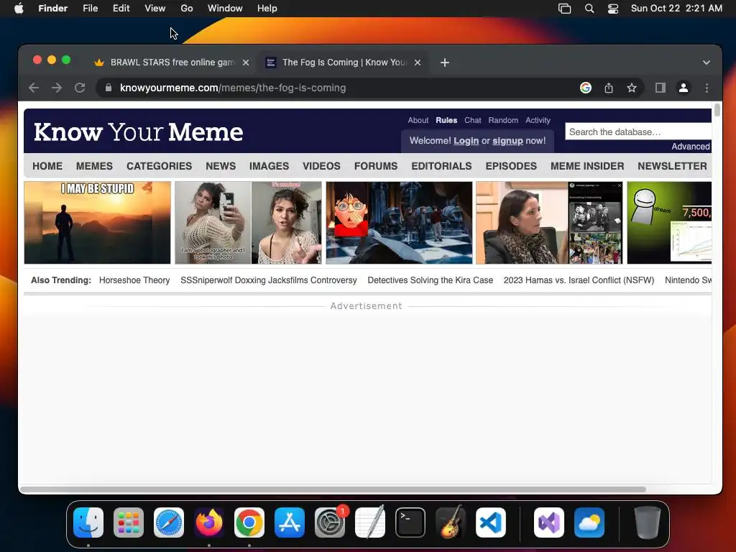Click the Stage Manager windows icon in menu bar

point(565,9)
